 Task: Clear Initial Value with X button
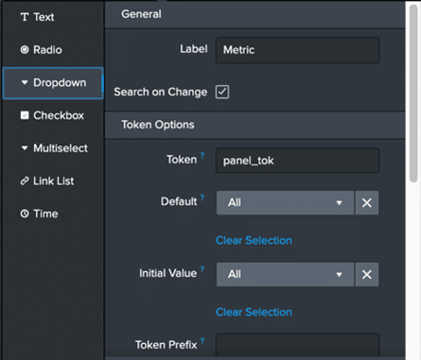(x=367, y=275)
